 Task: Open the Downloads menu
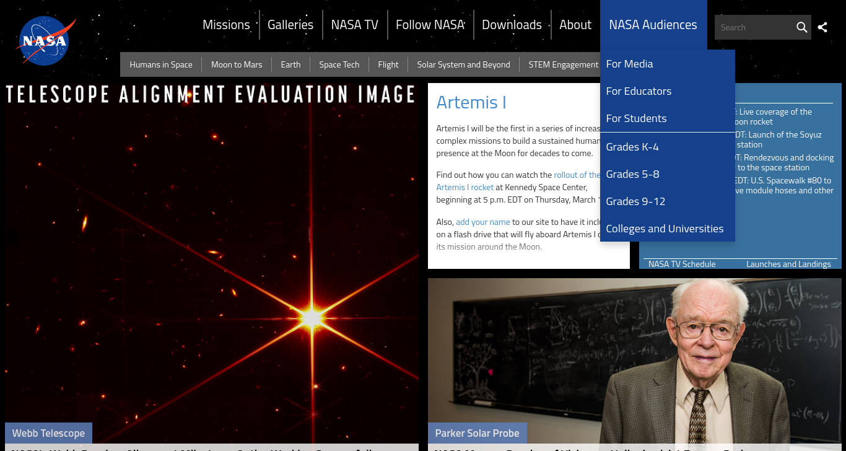[x=512, y=25]
